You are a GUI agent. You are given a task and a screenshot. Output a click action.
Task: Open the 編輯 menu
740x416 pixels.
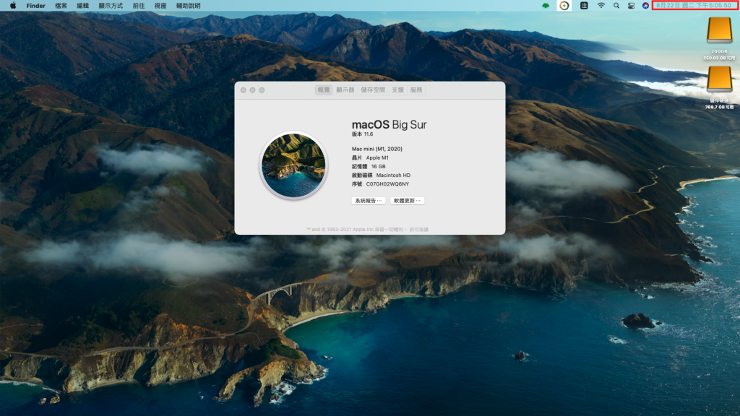[82, 6]
